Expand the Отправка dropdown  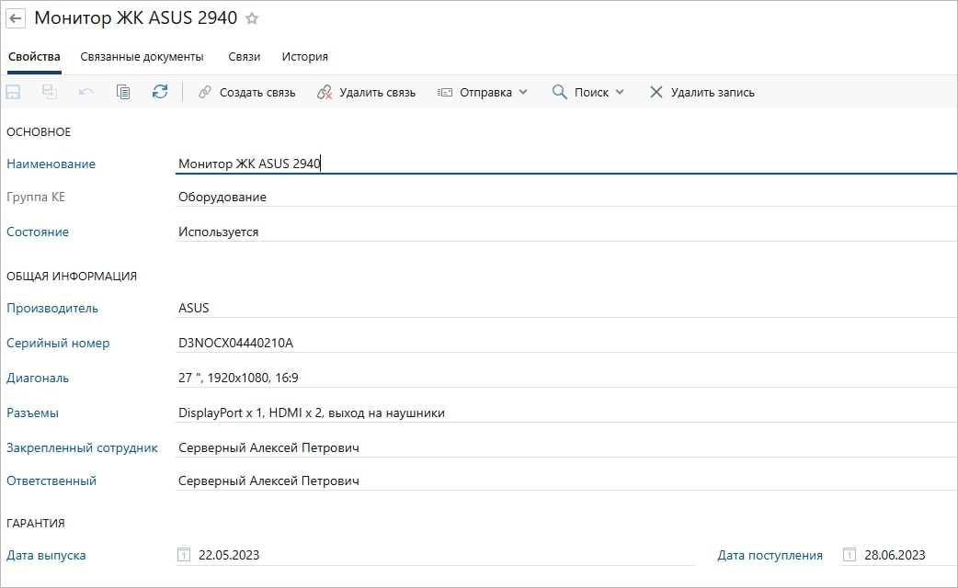(x=483, y=92)
